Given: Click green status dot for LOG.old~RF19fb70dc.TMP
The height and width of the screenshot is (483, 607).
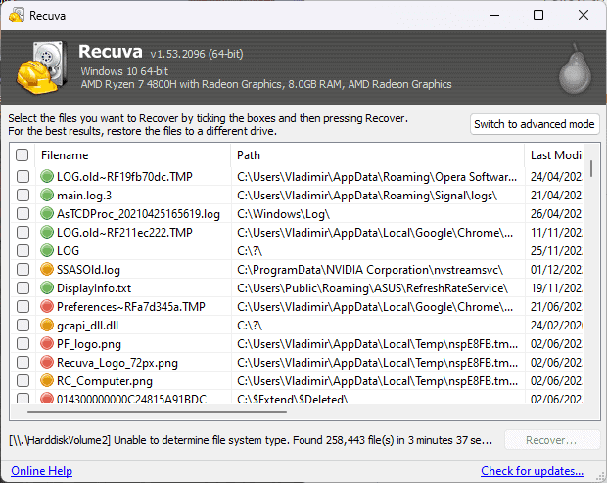Looking at the screenshot, I should (47, 176).
